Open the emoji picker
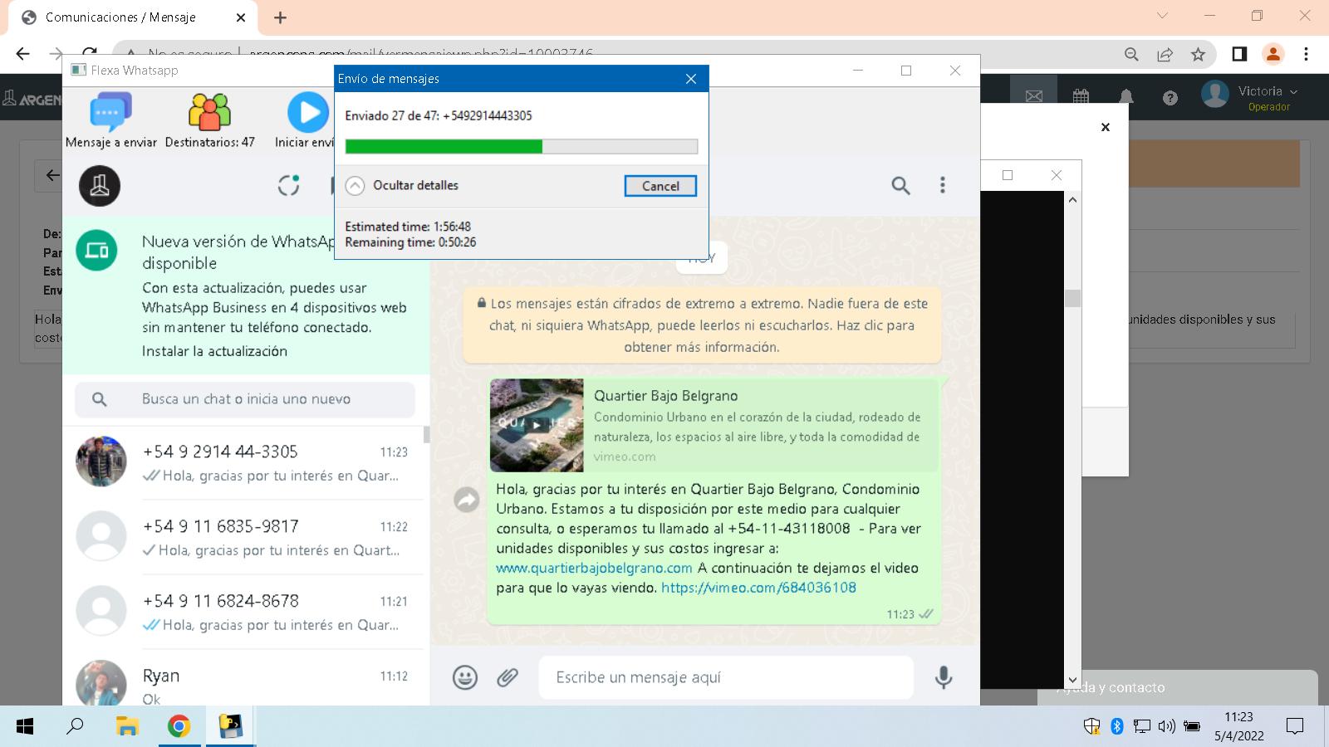1329x747 pixels. point(465,677)
